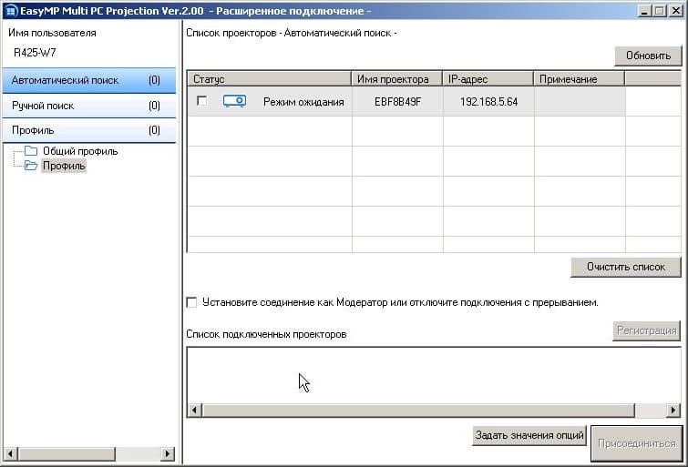The image size is (688, 467).
Task: Click the EasyMP app icon in title bar
Action: [x=12, y=11]
